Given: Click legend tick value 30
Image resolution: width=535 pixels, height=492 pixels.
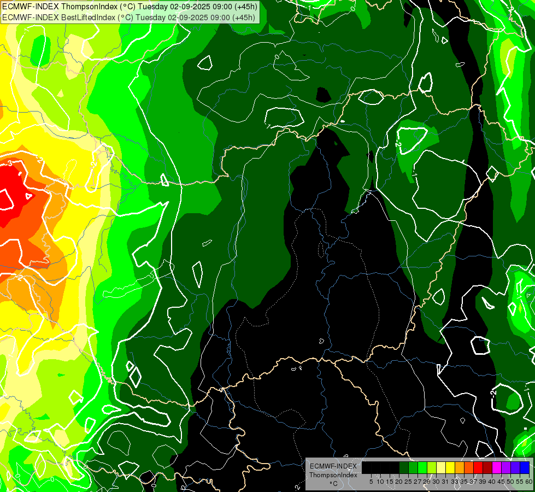Looking at the screenshot, I should tap(436, 482).
